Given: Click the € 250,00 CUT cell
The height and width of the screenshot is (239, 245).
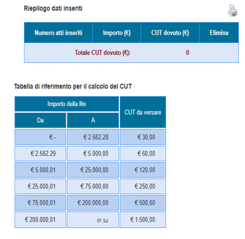Looking at the screenshot, I should pyautogui.click(x=143, y=186).
